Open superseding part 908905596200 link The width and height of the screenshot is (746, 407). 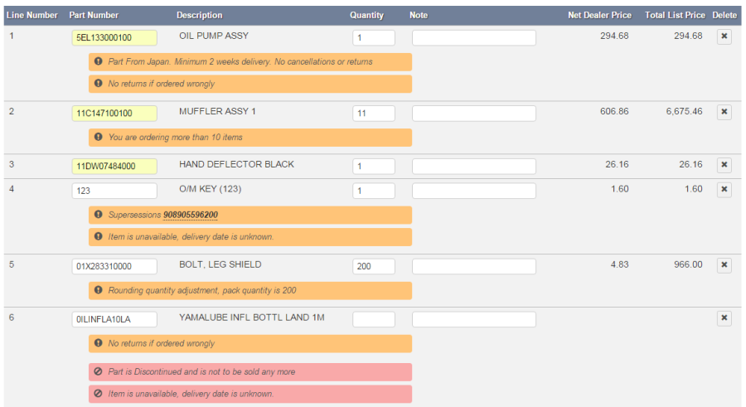[191, 215]
